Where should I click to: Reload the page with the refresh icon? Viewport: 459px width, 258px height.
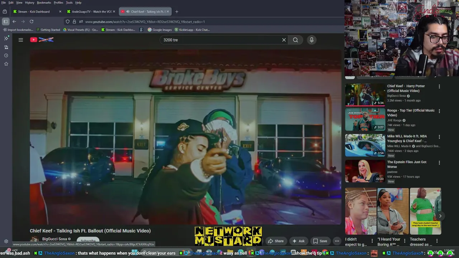point(32,21)
